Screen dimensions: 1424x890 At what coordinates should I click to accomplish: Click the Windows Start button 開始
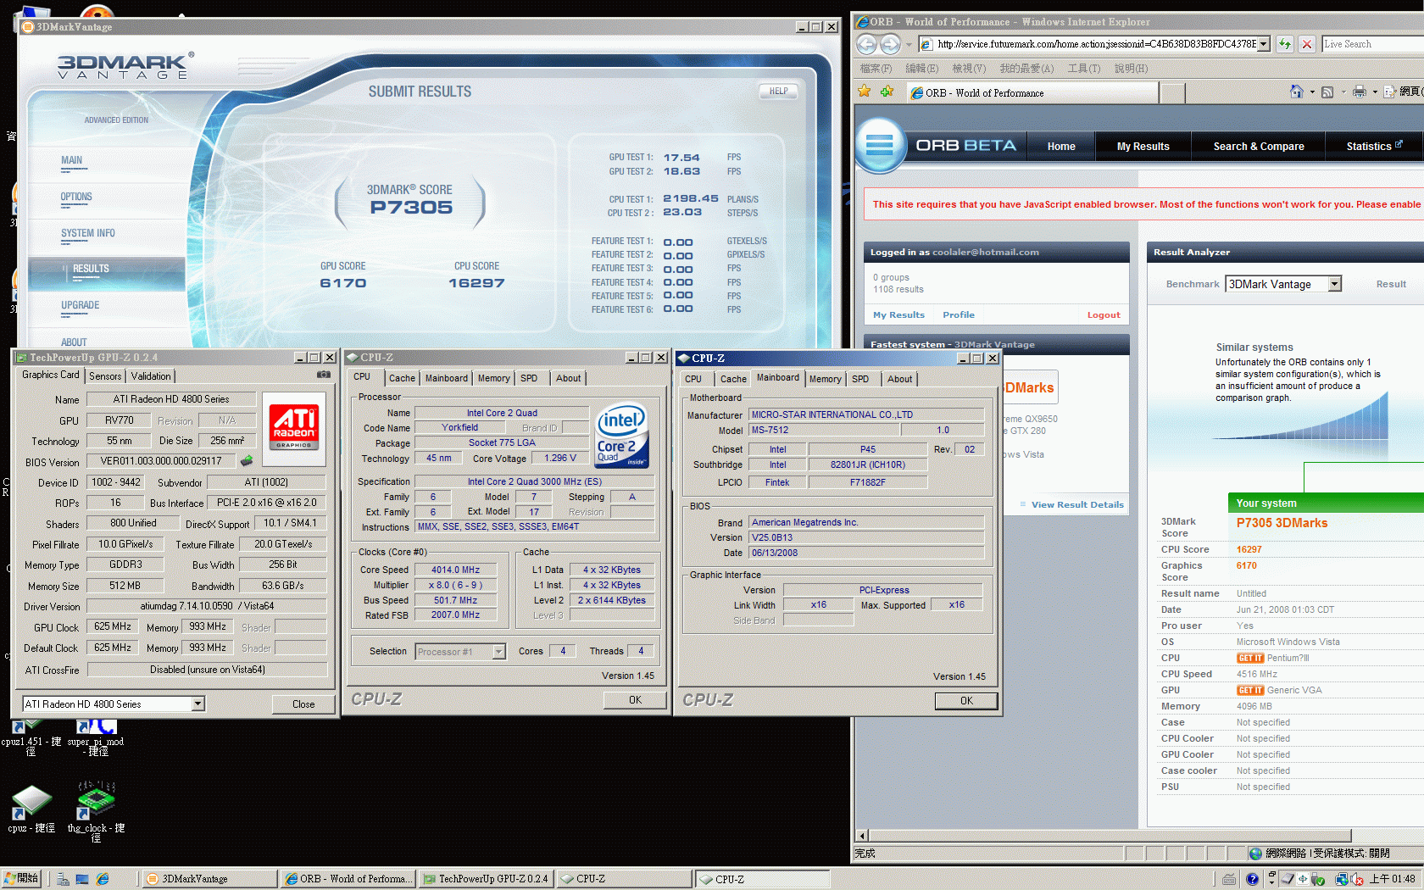coord(22,879)
